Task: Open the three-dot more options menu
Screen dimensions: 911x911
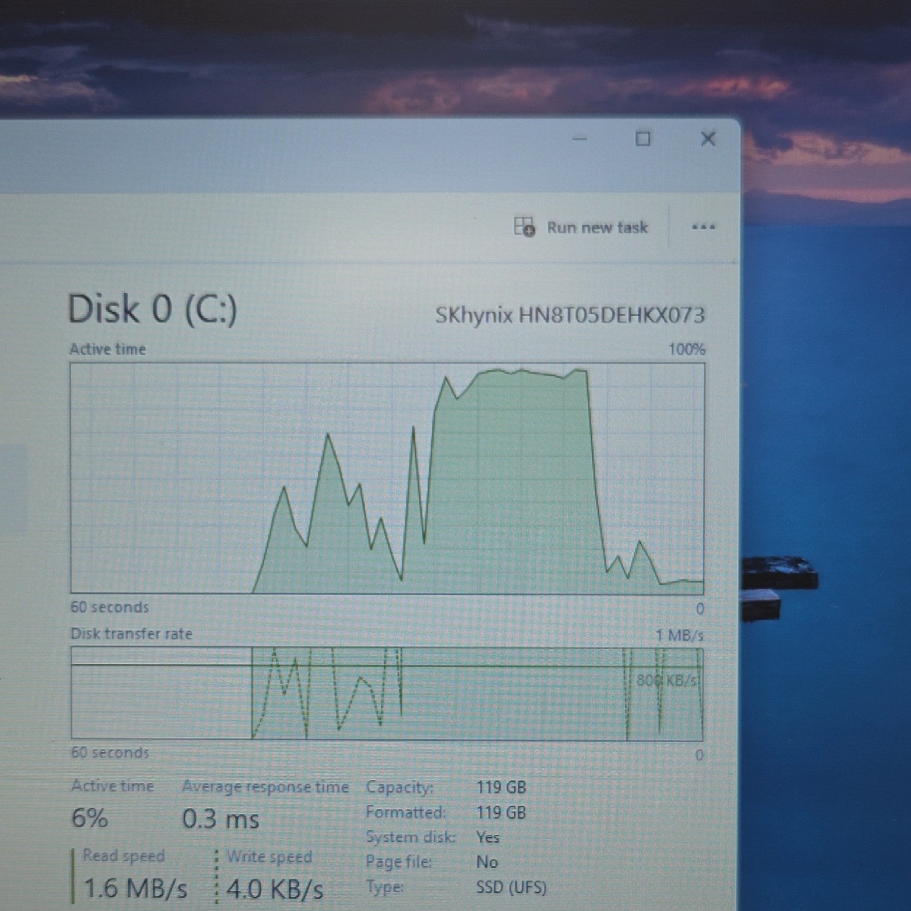Action: click(703, 227)
